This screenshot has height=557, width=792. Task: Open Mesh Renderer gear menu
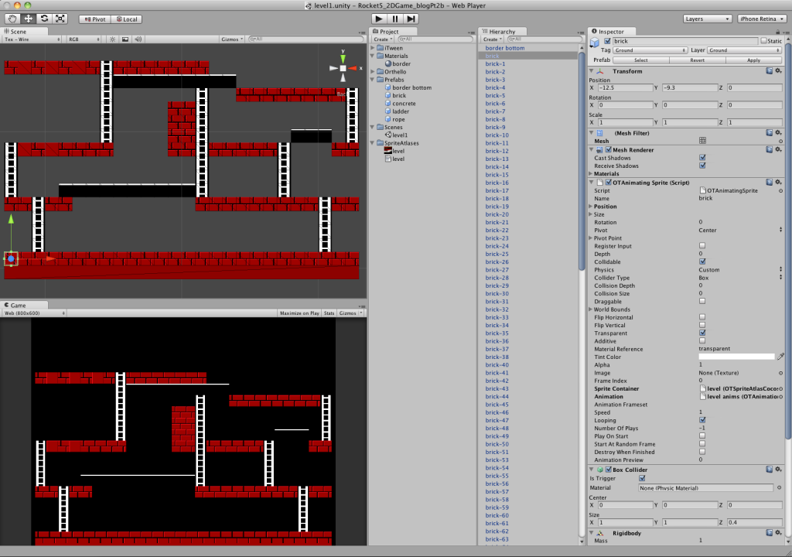(778, 149)
